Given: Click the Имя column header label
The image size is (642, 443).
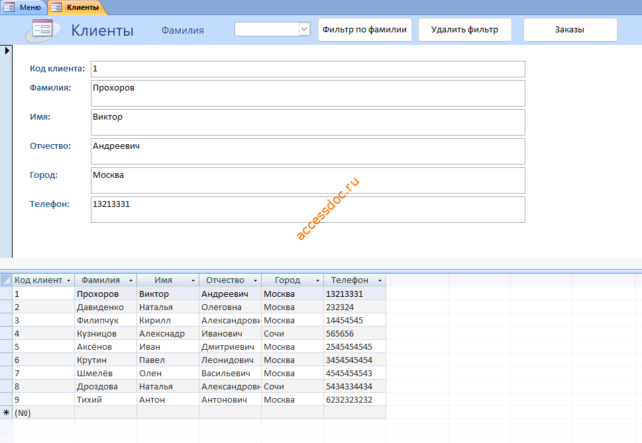Looking at the screenshot, I should (x=163, y=280).
